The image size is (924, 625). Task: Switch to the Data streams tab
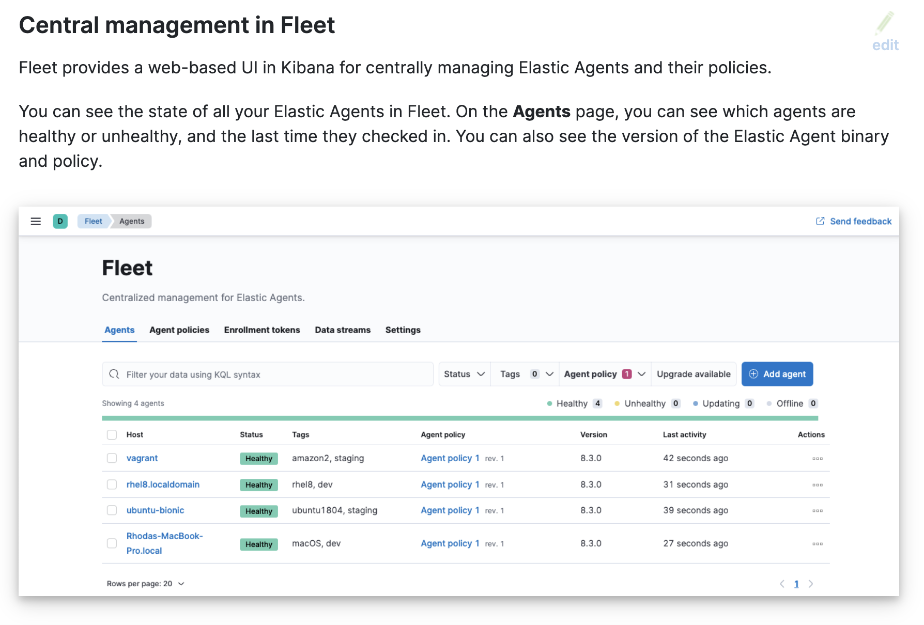pos(342,330)
